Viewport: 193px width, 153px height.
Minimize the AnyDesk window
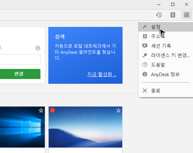(159, 4)
